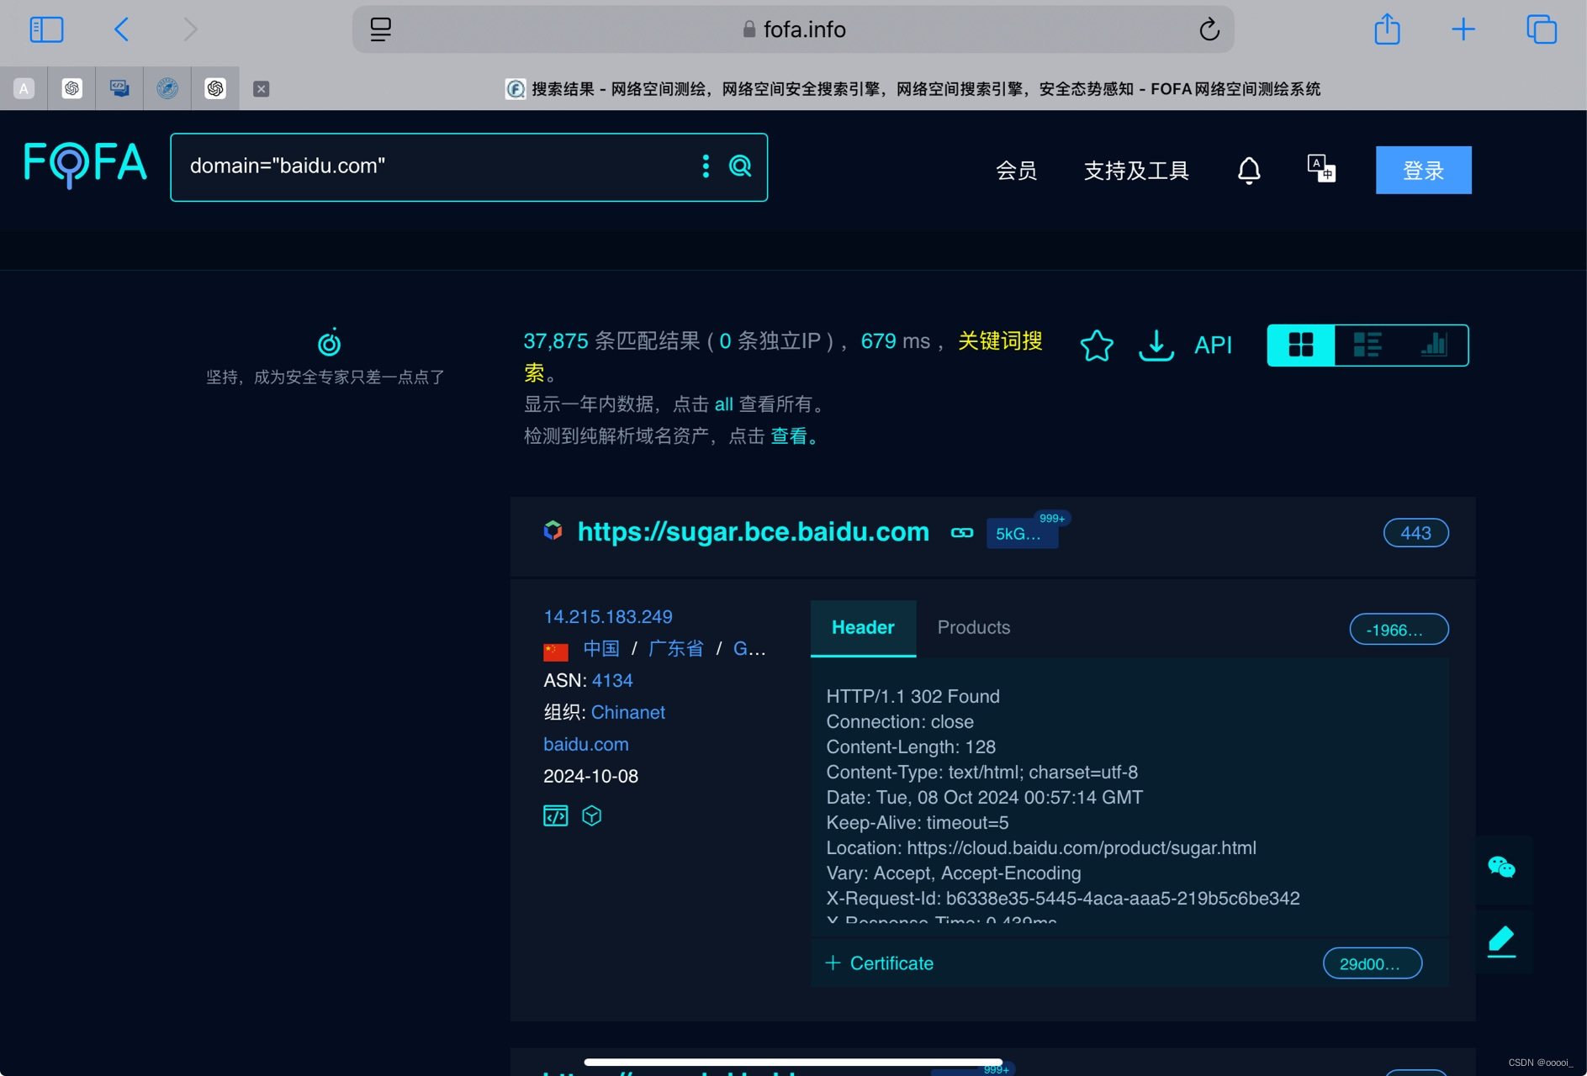Download results with the download icon

[1156, 345]
